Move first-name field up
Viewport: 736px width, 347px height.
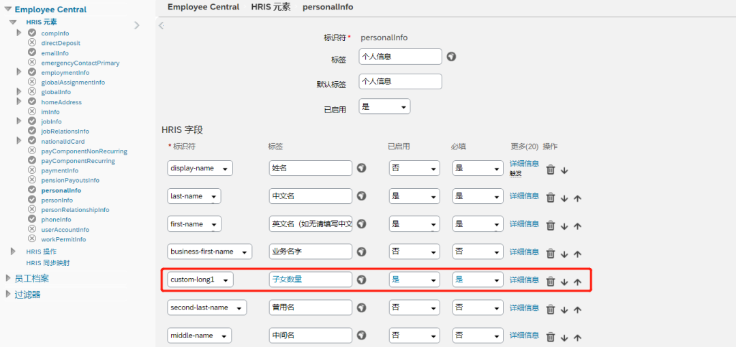tap(577, 226)
